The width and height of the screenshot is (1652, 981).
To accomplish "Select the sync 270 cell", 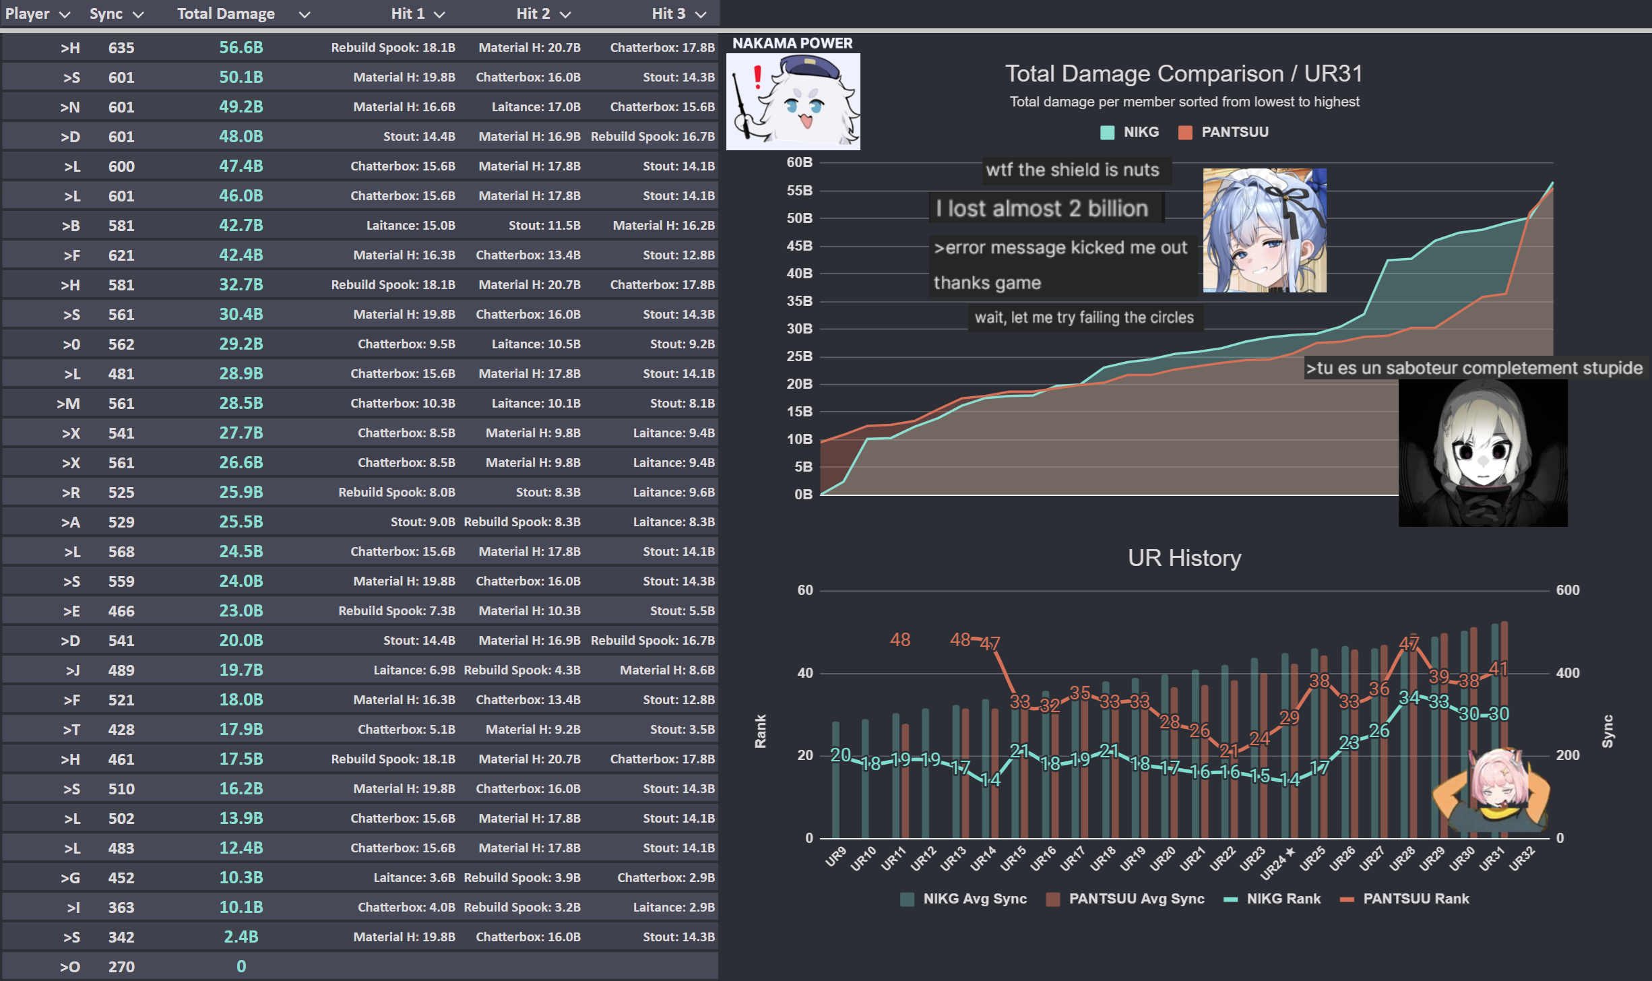I will [x=121, y=967].
